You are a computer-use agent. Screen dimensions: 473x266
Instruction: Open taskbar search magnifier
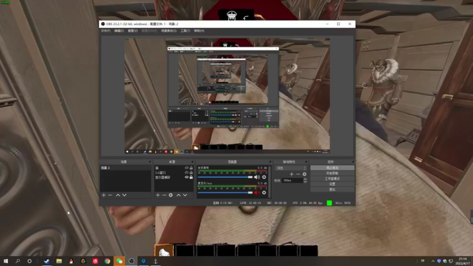(18, 261)
